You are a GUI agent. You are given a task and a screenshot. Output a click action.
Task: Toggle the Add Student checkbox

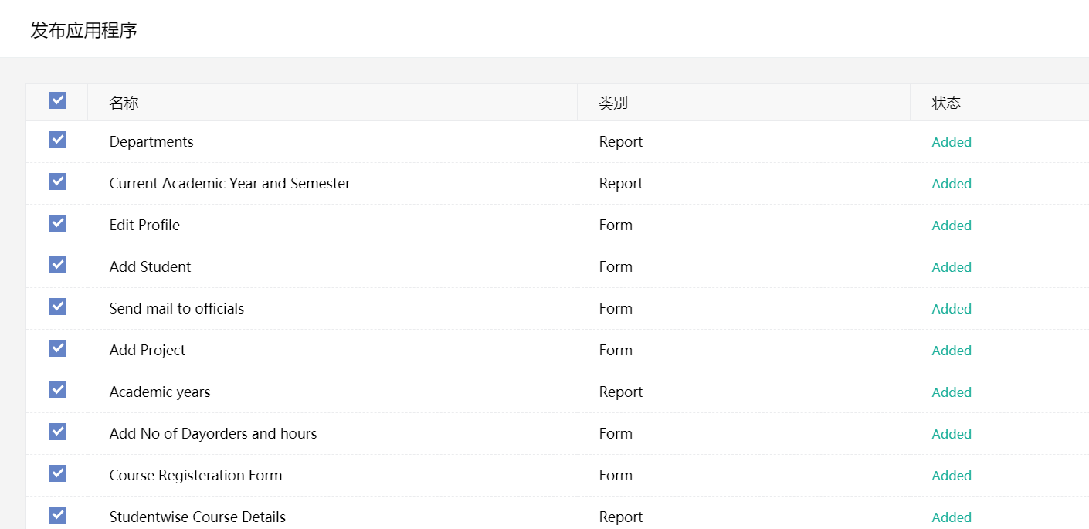click(58, 265)
